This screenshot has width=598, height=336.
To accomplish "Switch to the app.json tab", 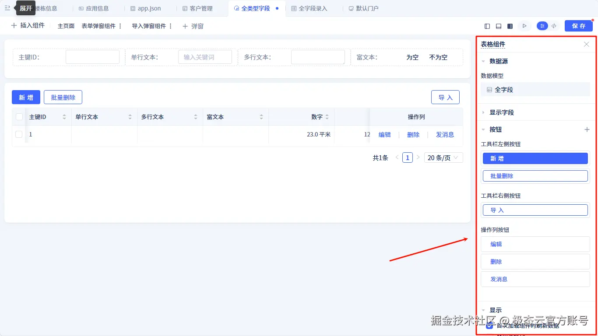I will pos(146,8).
